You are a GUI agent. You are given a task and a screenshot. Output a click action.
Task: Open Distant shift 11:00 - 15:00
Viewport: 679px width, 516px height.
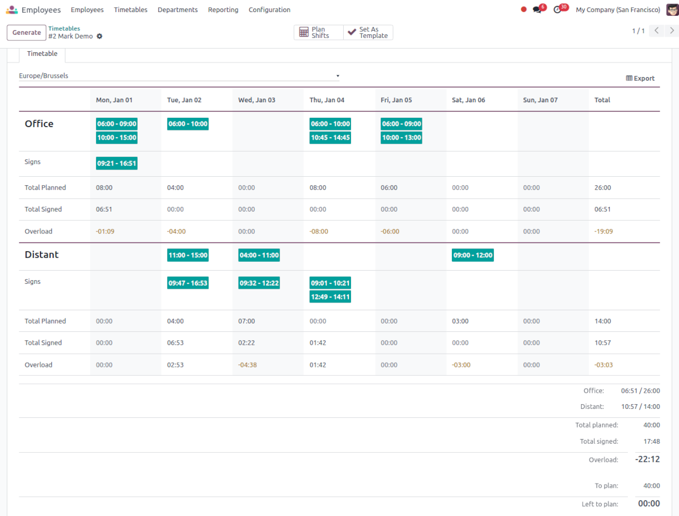(x=188, y=255)
